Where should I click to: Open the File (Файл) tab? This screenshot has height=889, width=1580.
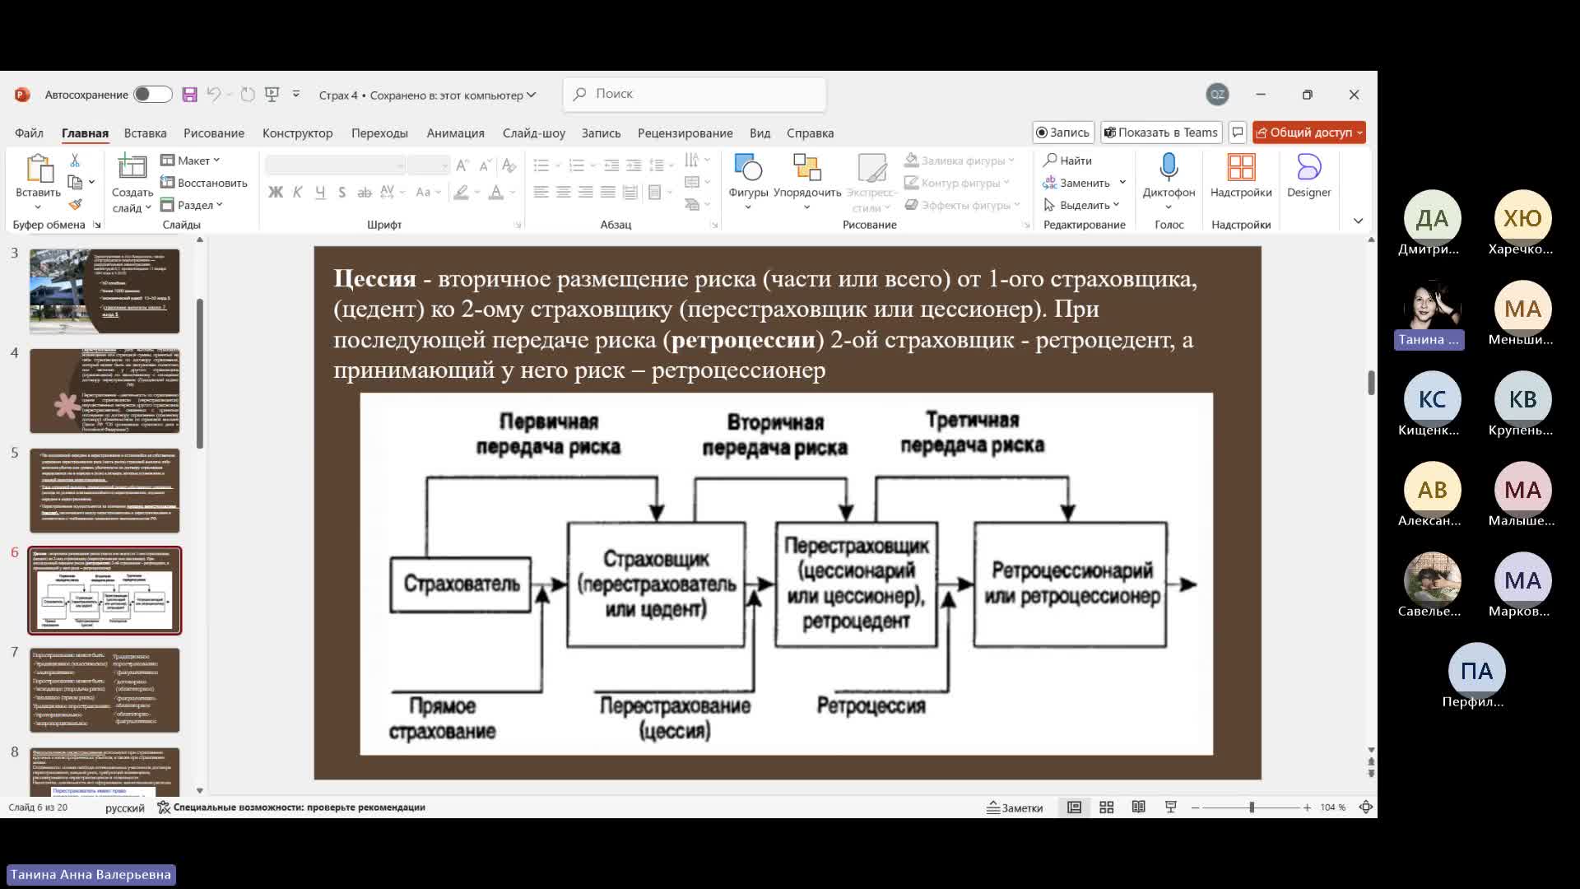(29, 133)
